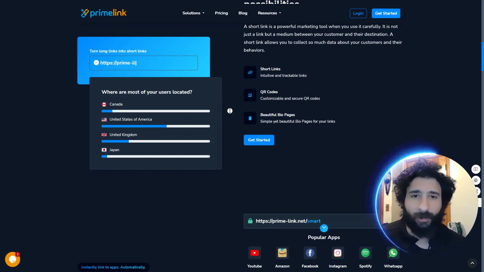
Task: Click the scroll-to-top arrow button
Action: click(472, 263)
